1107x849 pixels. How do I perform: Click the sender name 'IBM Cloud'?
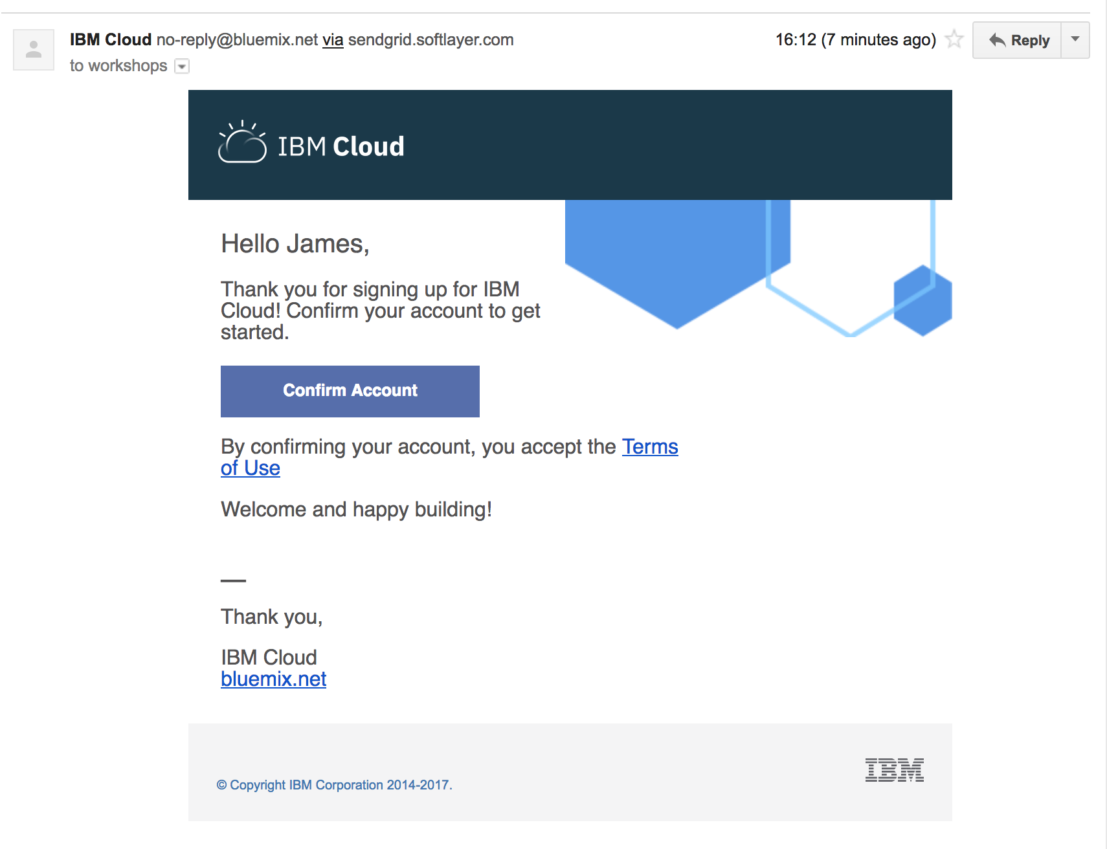click(111, 39)
